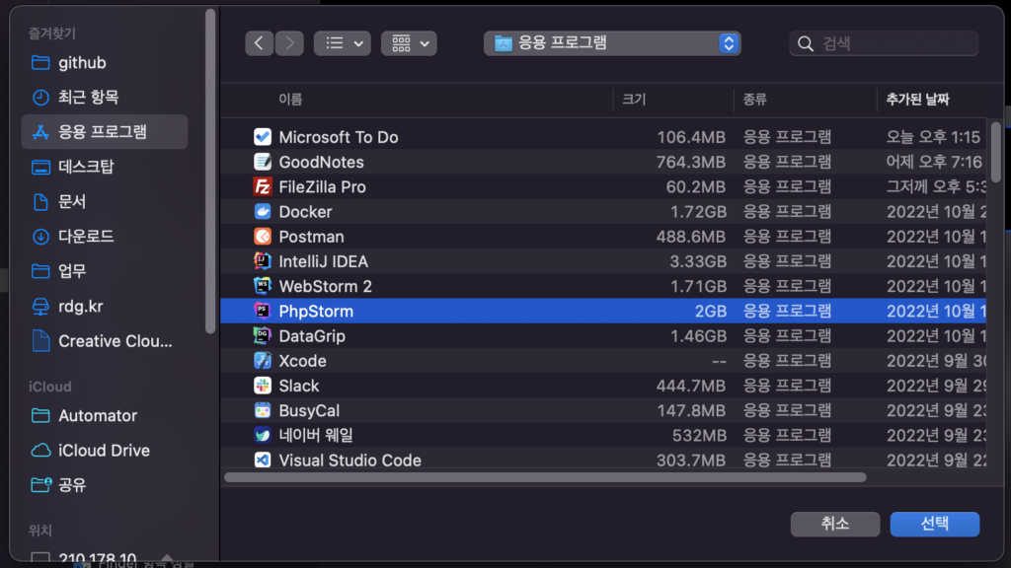Click the 선택 button
The width and height of the screenshot is (1011, 568).
click(935, 524)
